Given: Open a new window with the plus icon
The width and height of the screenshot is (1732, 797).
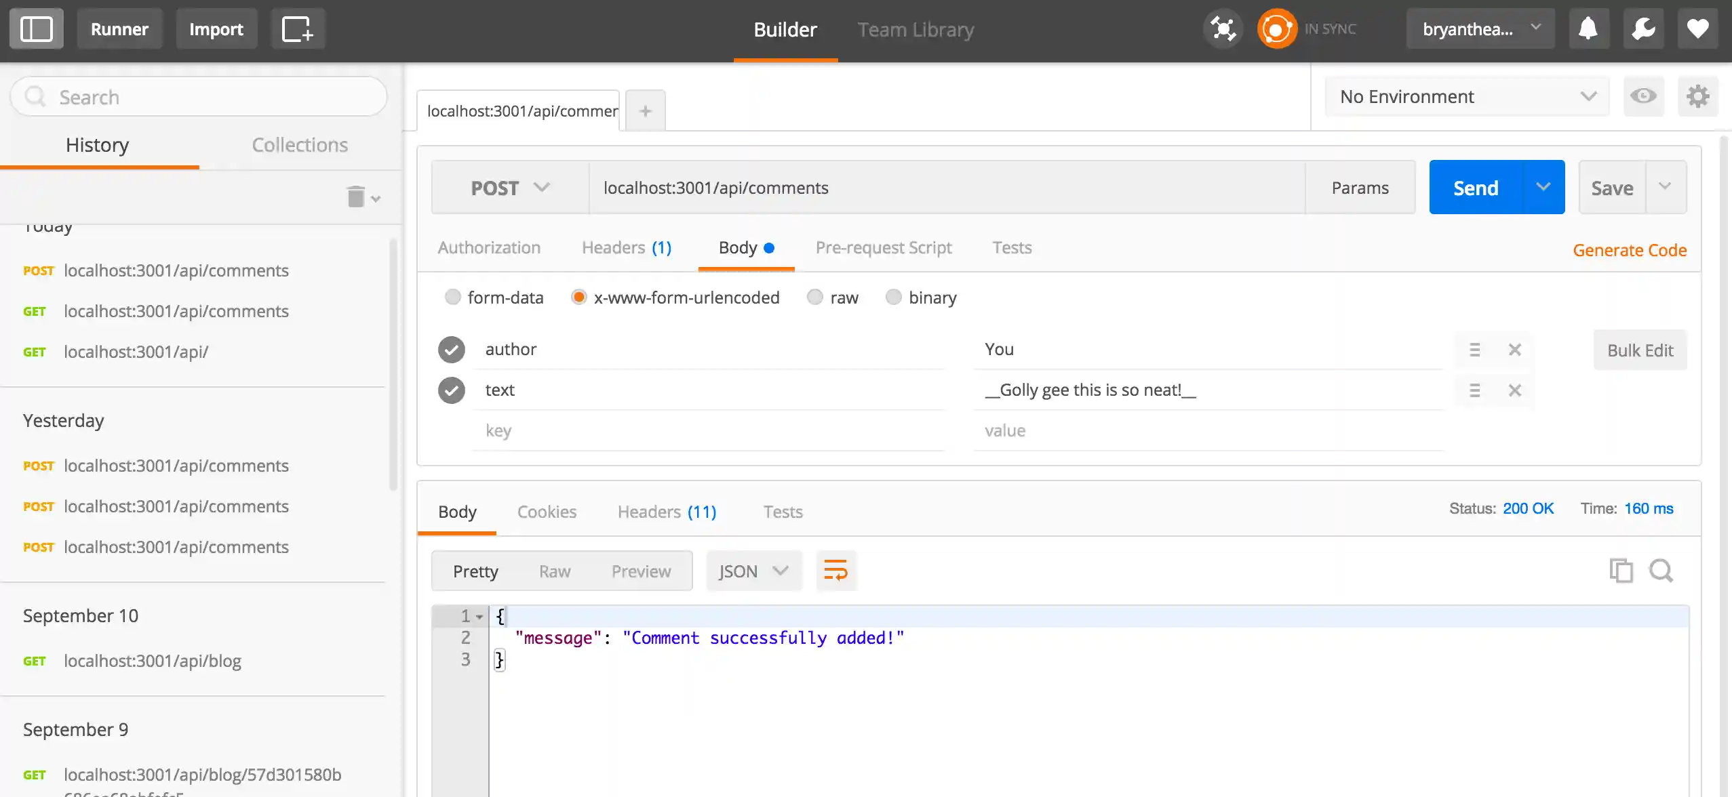Looking at the screenshot, I should point(298,29).
